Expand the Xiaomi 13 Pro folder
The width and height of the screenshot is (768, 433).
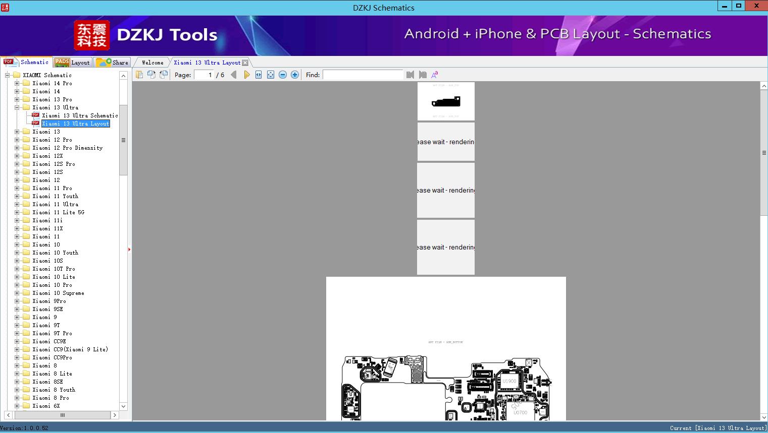pyautogui.click(x=17, y=99)
